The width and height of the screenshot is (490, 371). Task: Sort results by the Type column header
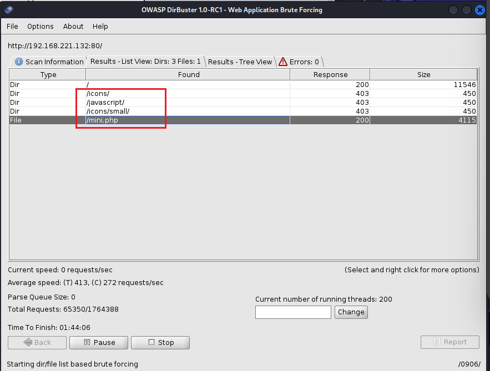(48, 75)
